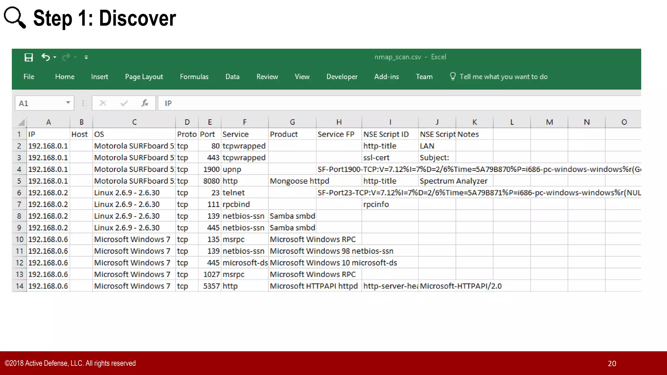Open the Formulas ribbon tab
This screenshot has width=667, height=375.
(x=194, y=77)
